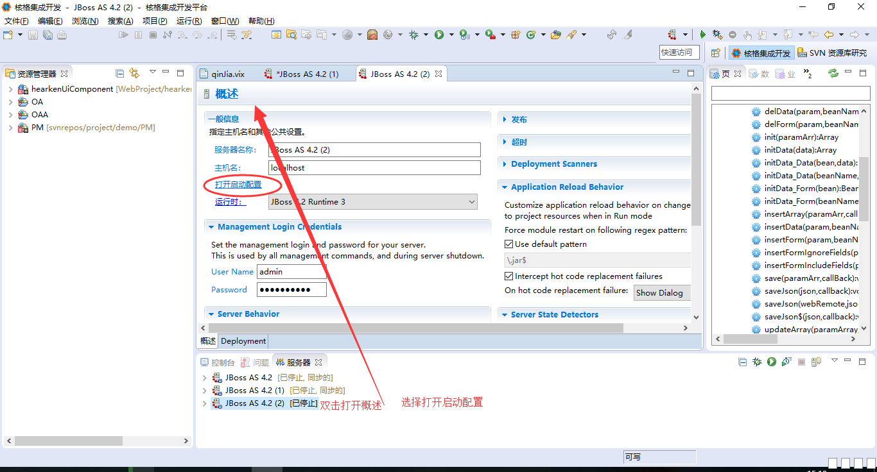877x472 pixels.
Task: Switch to the Deployment tab
Action: (243, 341)
